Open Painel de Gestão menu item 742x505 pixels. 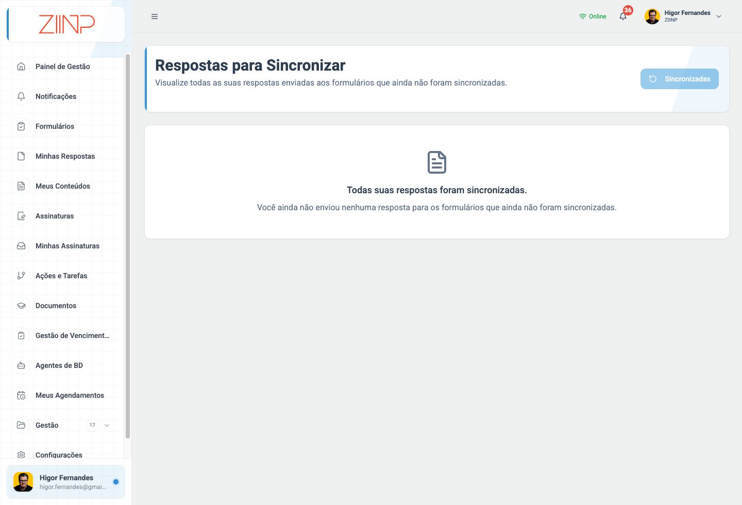63,66
